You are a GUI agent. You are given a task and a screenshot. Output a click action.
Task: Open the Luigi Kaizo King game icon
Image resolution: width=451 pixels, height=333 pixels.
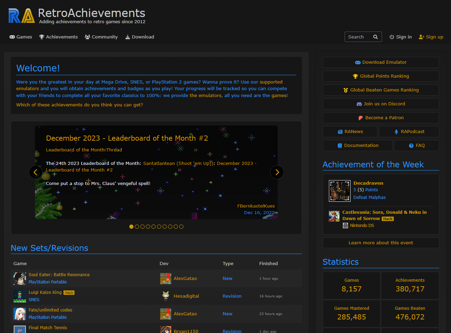(x=19, y=296)
